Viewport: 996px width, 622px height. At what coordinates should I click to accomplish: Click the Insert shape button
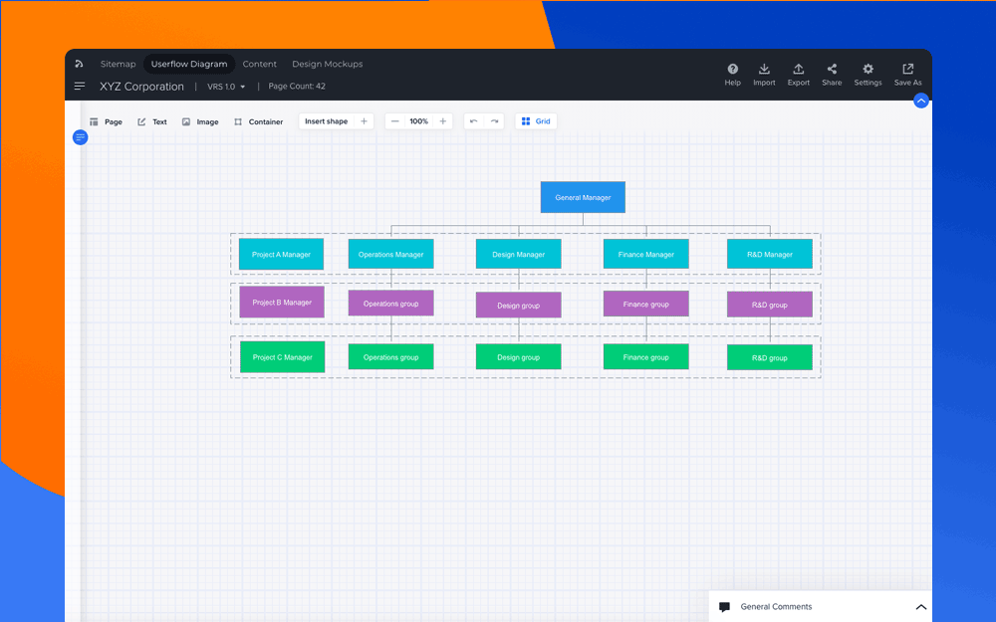(327, 121)
